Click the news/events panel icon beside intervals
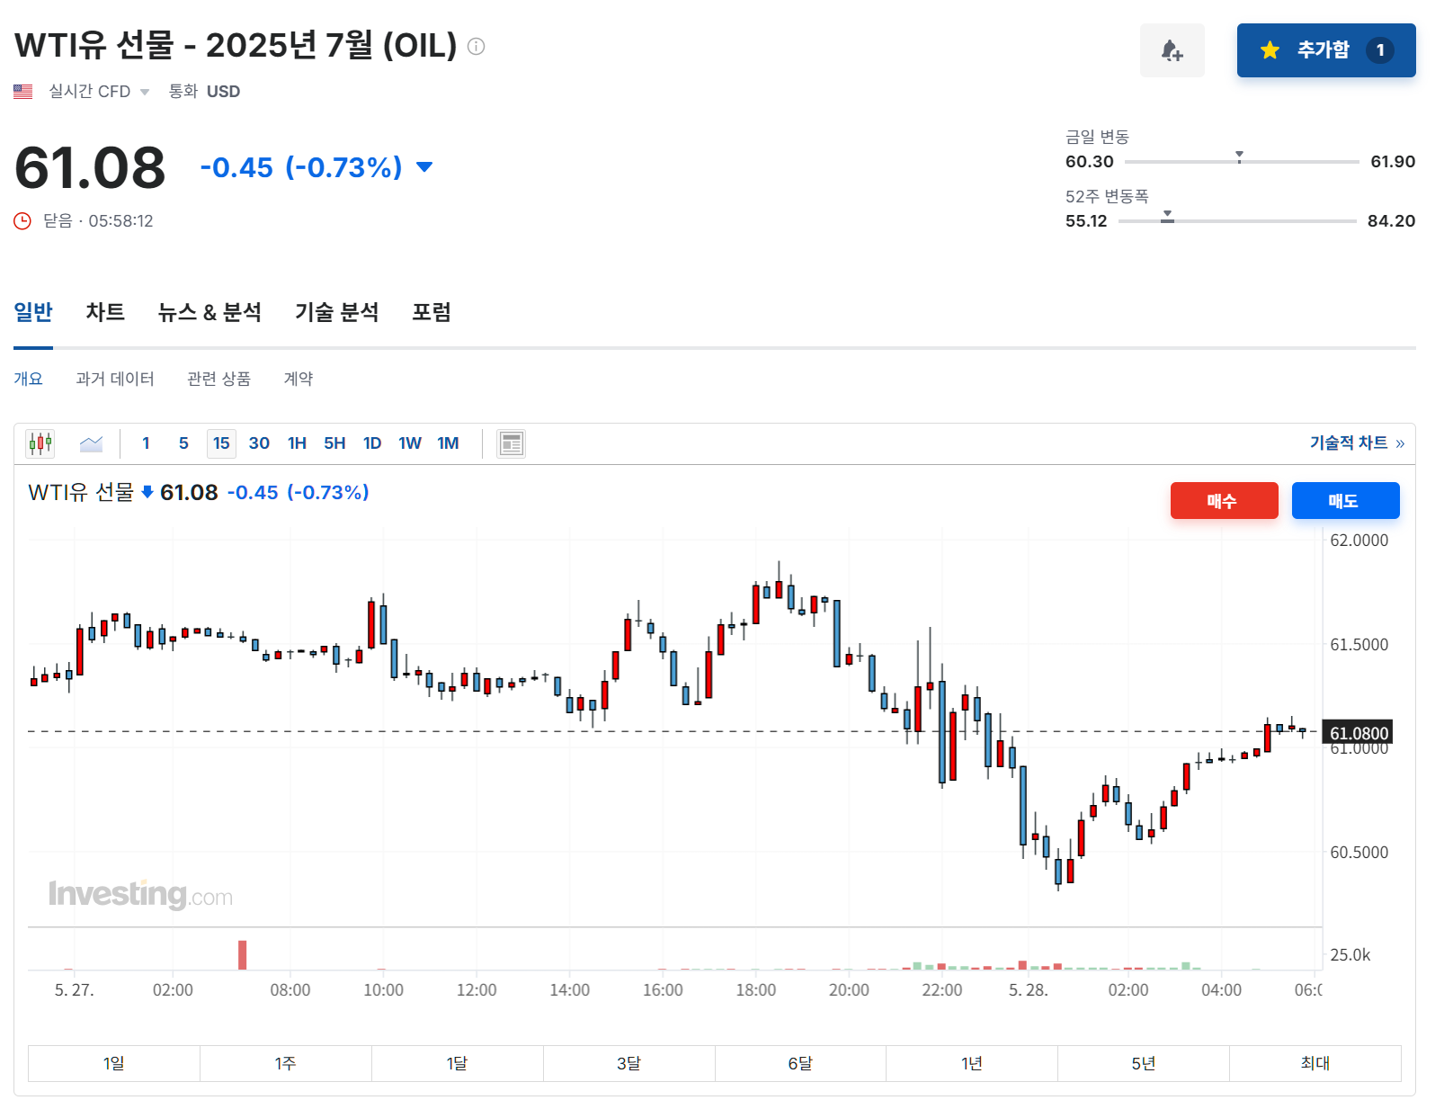 [x=511, y=443]
